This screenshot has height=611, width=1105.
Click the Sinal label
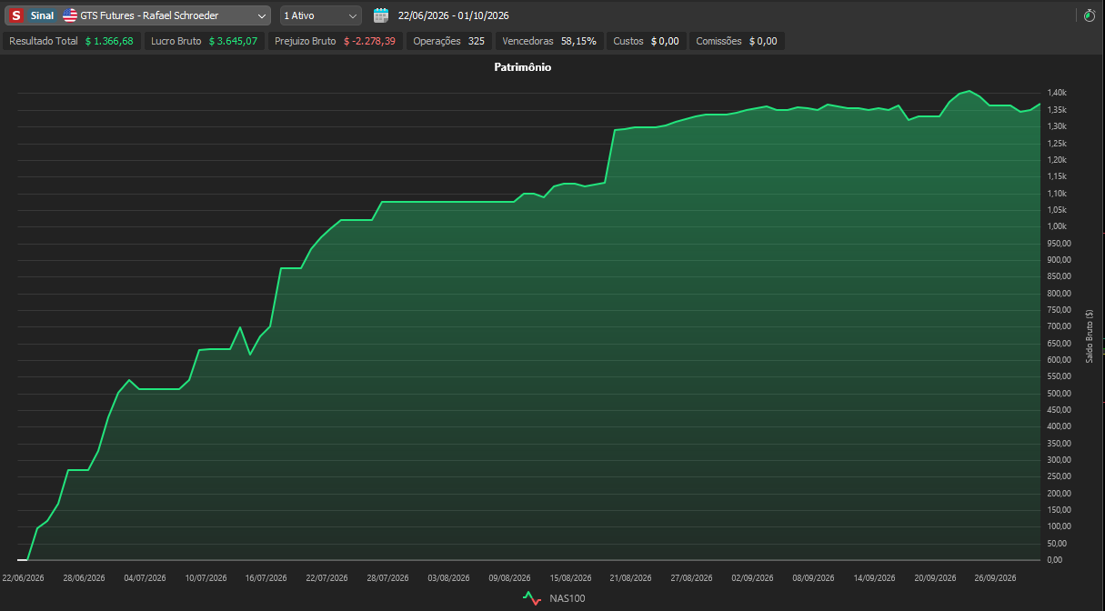tap(42, 15)
